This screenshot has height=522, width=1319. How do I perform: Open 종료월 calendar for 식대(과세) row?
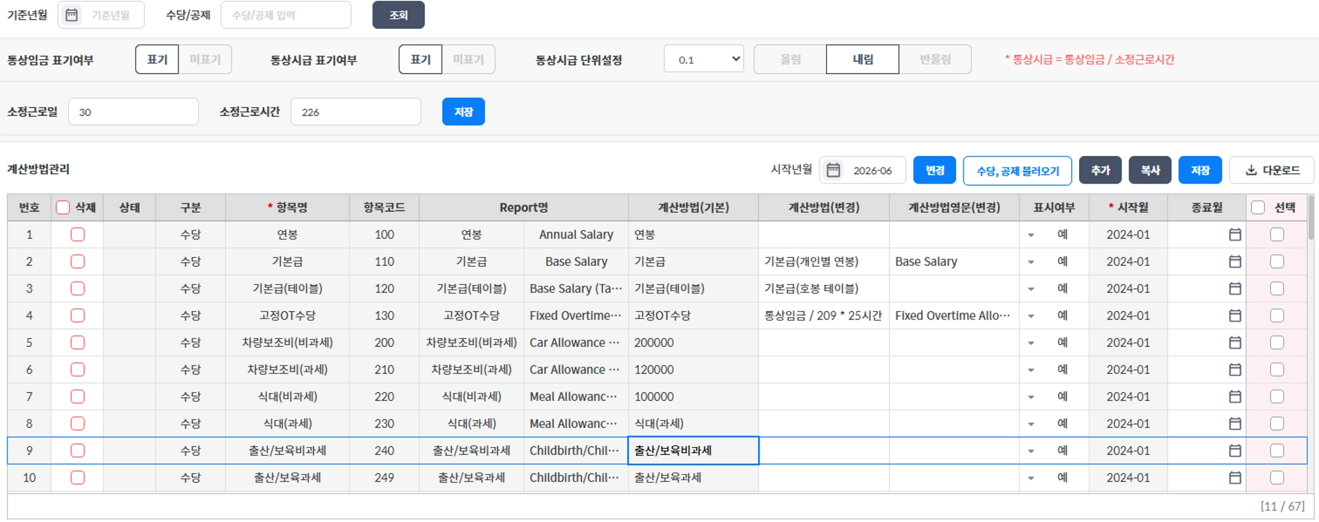pyautogui.click(x=1235, y=423)
